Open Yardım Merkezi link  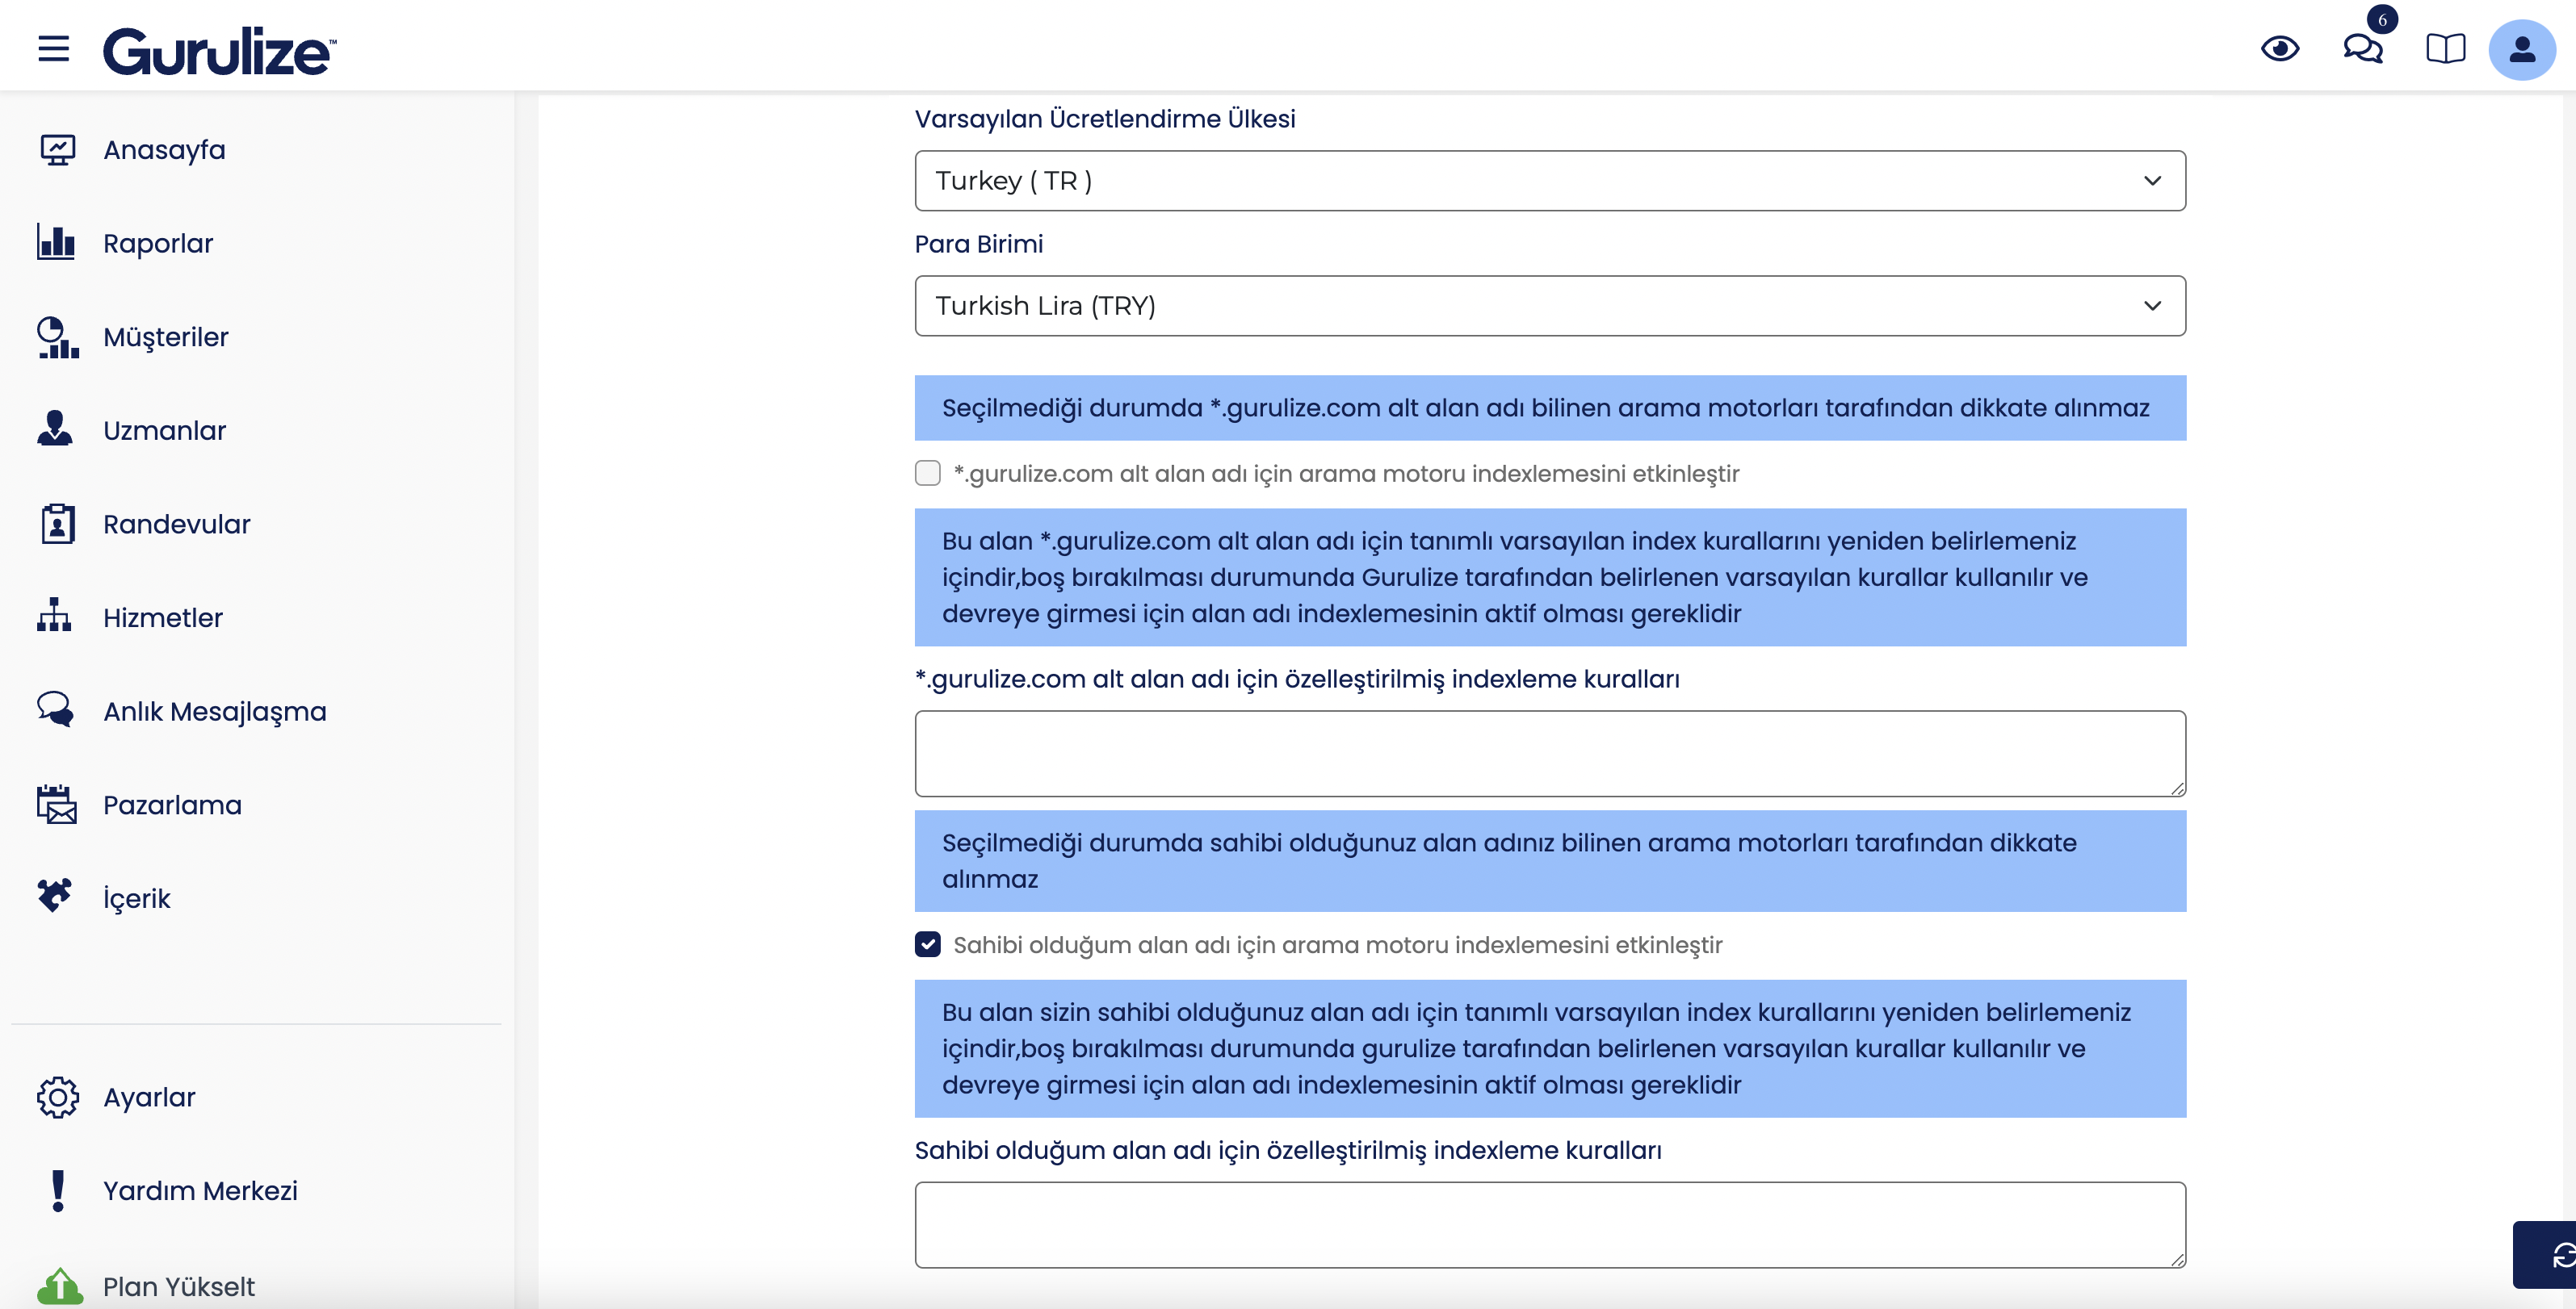[x=200, y=1190]
